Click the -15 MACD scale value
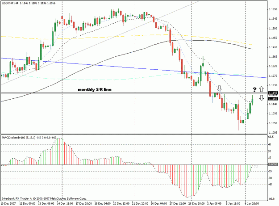279x206 pixels. tap(270, 171)
